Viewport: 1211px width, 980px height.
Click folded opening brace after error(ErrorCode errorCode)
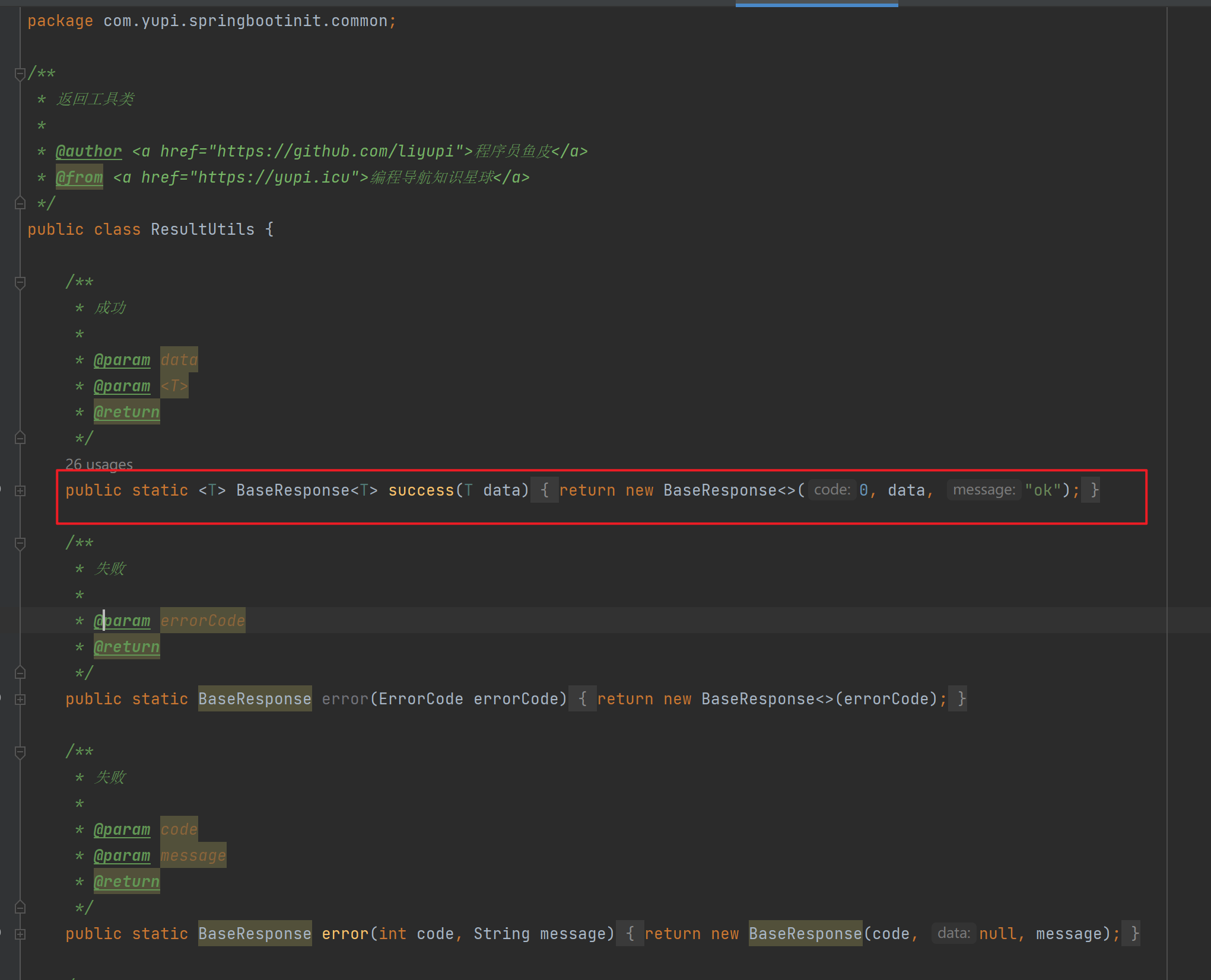(582, 699)
